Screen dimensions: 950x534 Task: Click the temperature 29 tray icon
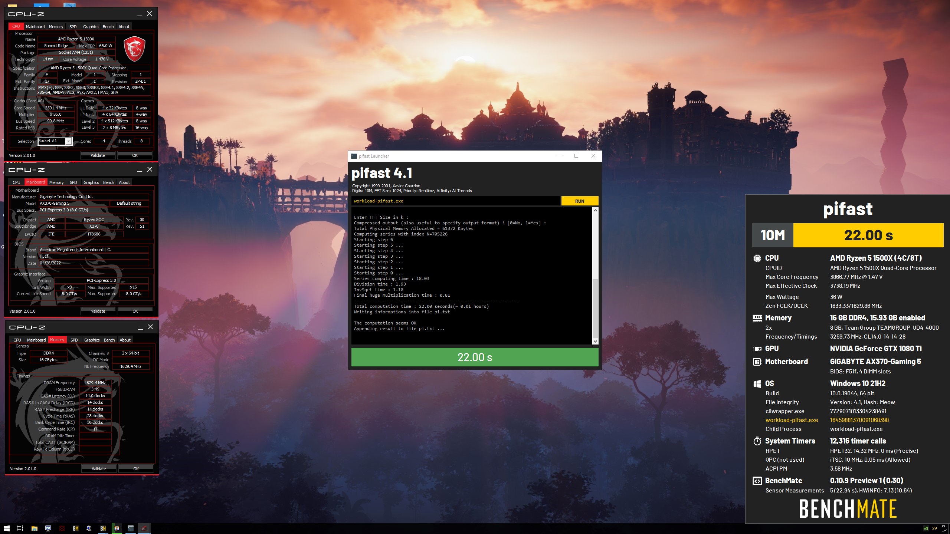(934, 528)
